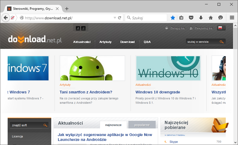
Task: Open URL history dropdown arrow in address bar
Action: coord(115,18)
